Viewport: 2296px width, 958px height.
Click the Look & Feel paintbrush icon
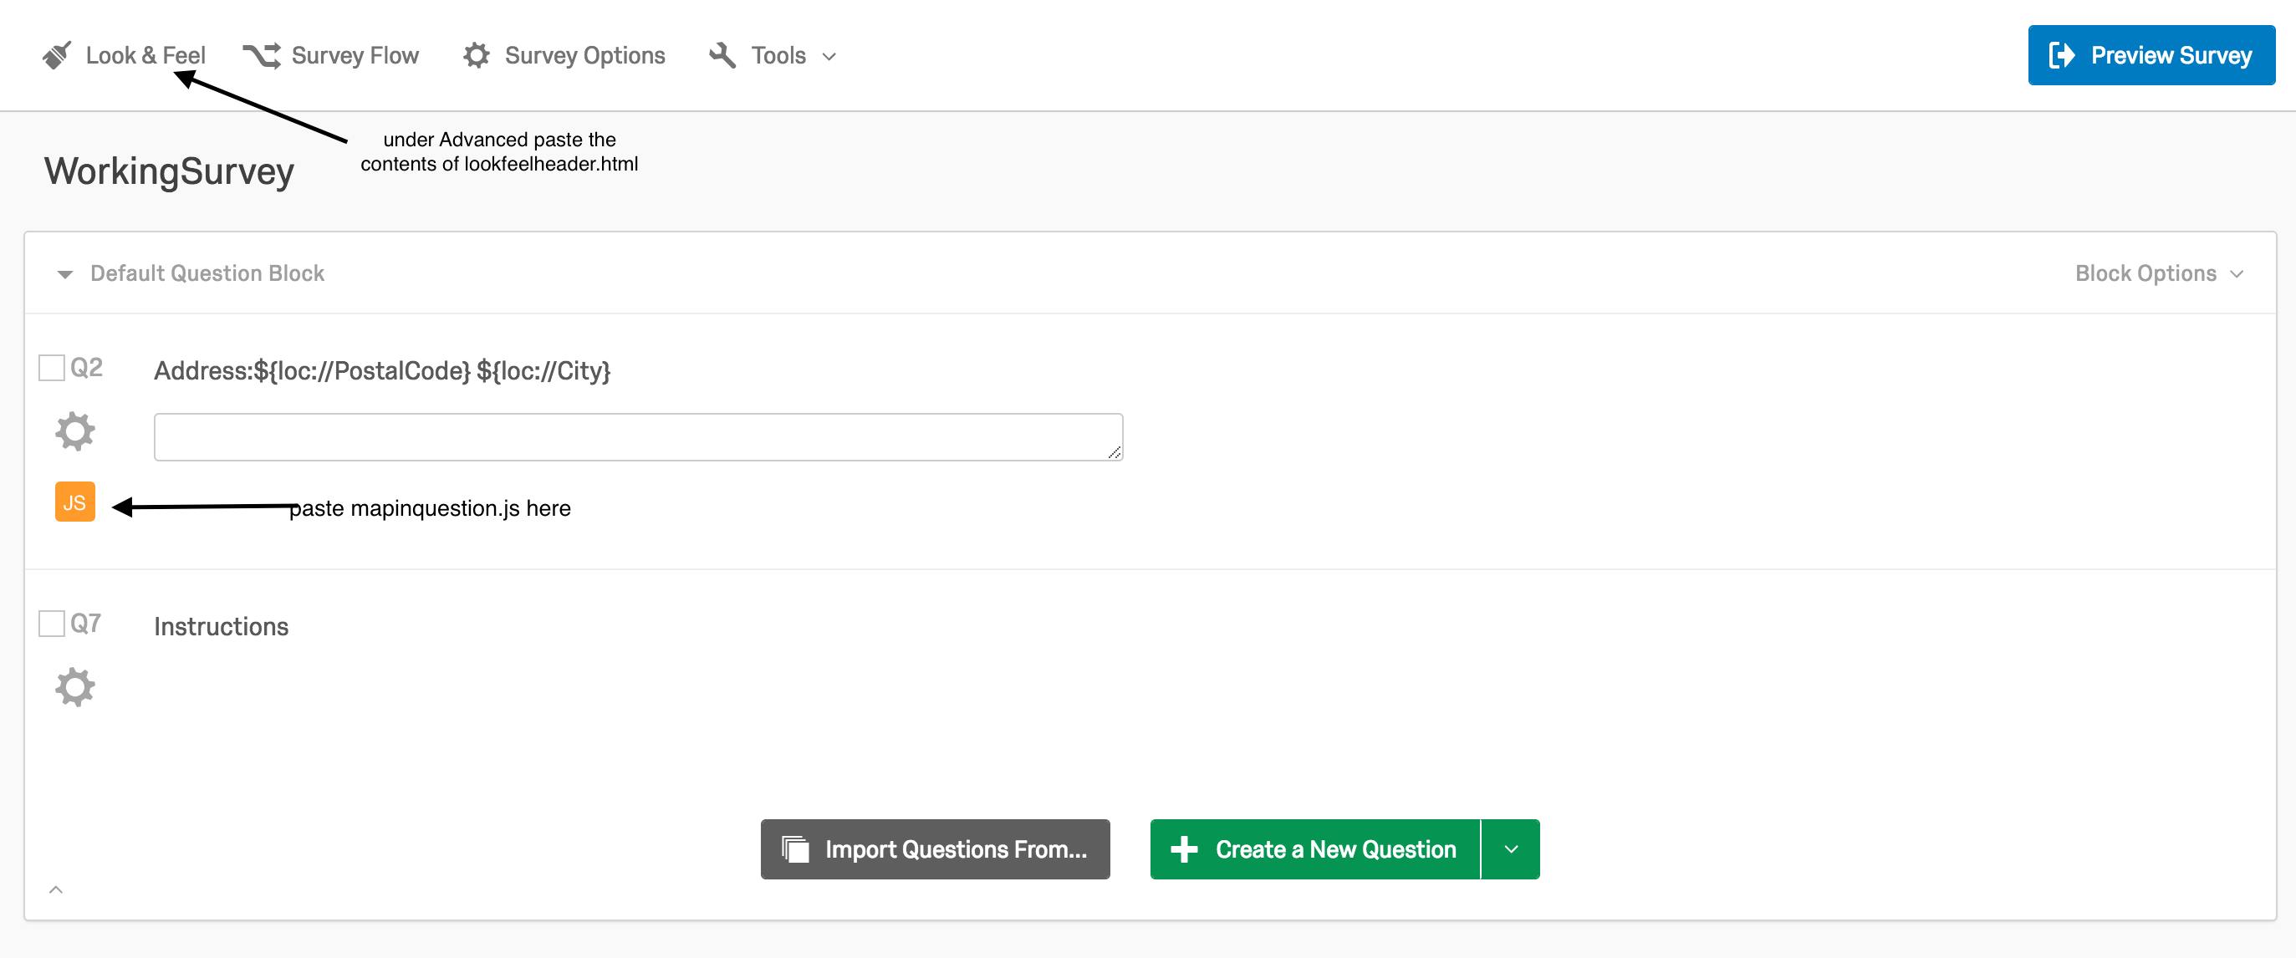(x=57, y=55)
